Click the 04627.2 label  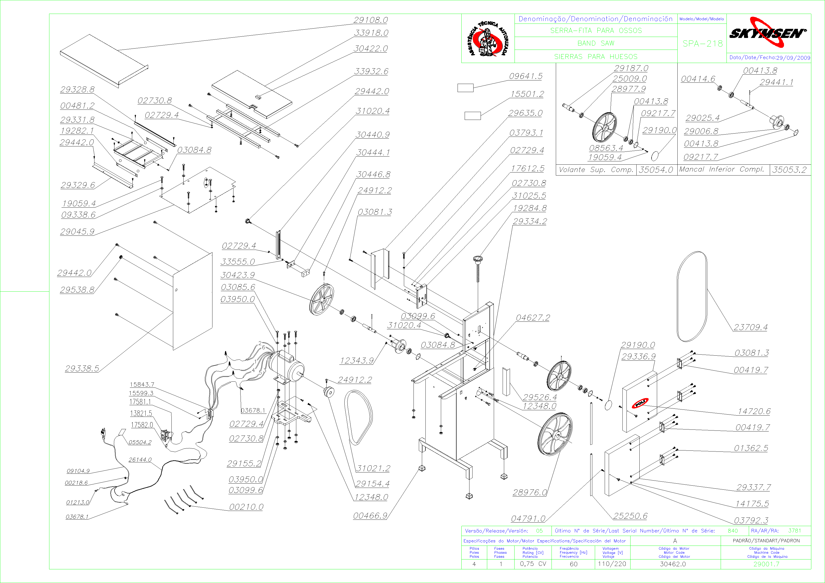click(533, 318)
